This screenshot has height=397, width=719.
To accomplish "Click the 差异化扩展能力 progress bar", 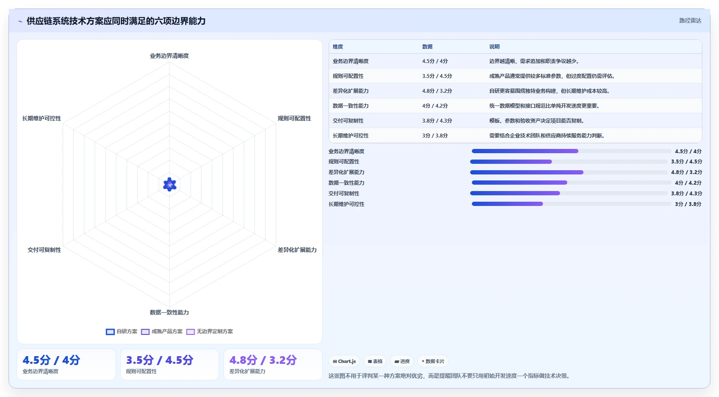I will (x=569, y=172).
